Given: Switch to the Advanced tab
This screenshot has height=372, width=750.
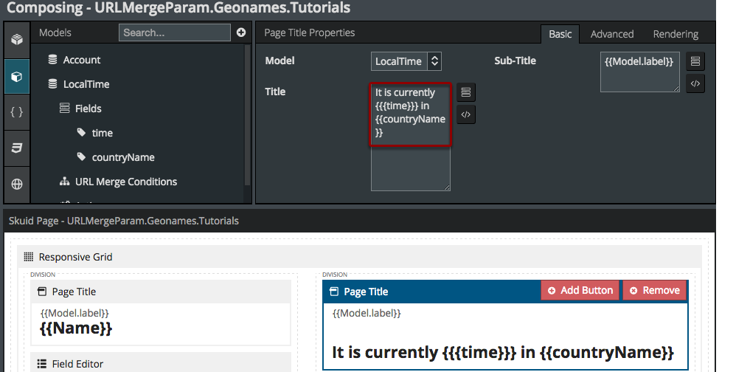Looking at the screenshot, I should click(611, 34).
